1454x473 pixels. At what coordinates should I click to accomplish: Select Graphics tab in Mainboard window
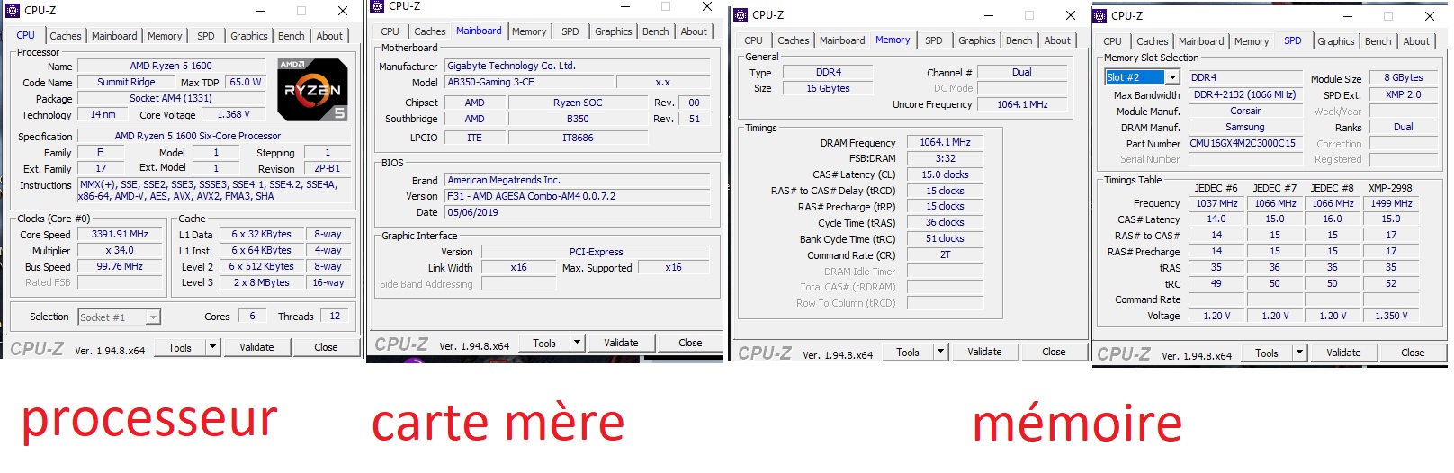614,31
